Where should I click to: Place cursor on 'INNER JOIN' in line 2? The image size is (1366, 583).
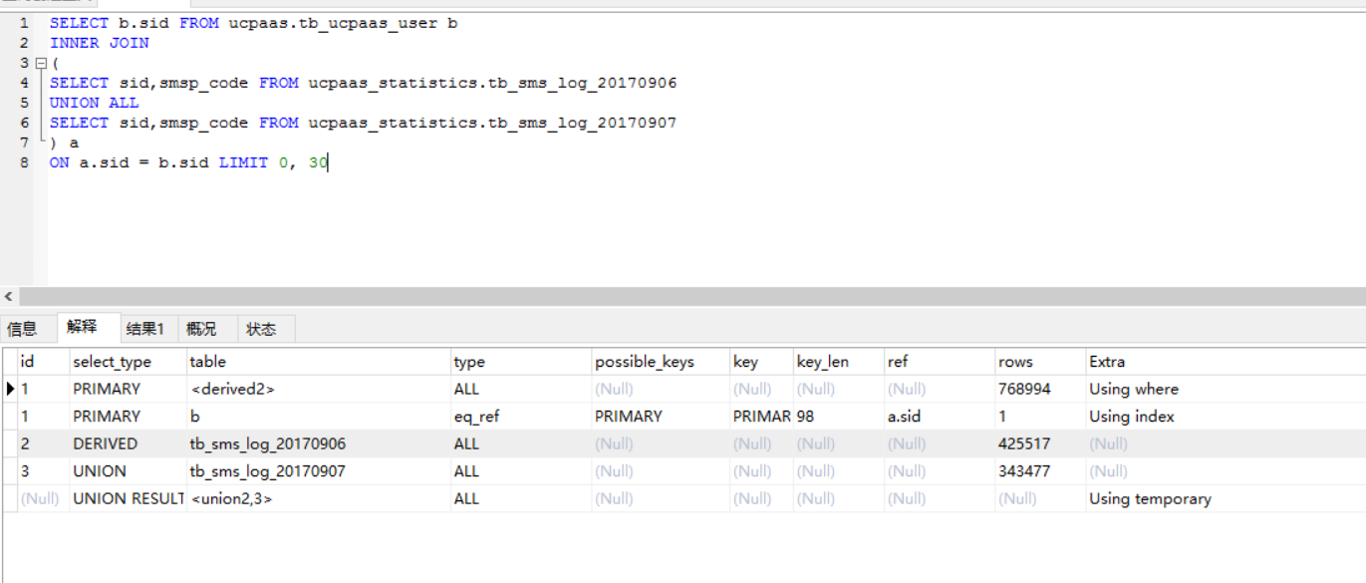tap(100, 43)
